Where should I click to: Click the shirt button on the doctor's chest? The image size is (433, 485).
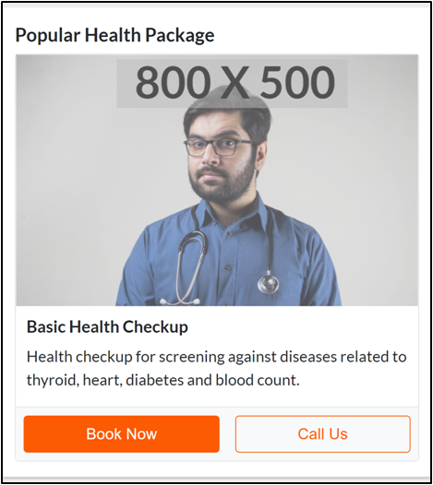228,267
